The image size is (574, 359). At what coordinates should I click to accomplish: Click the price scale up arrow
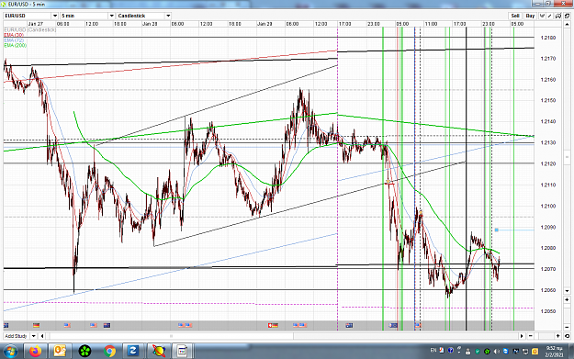coord(567,24)
